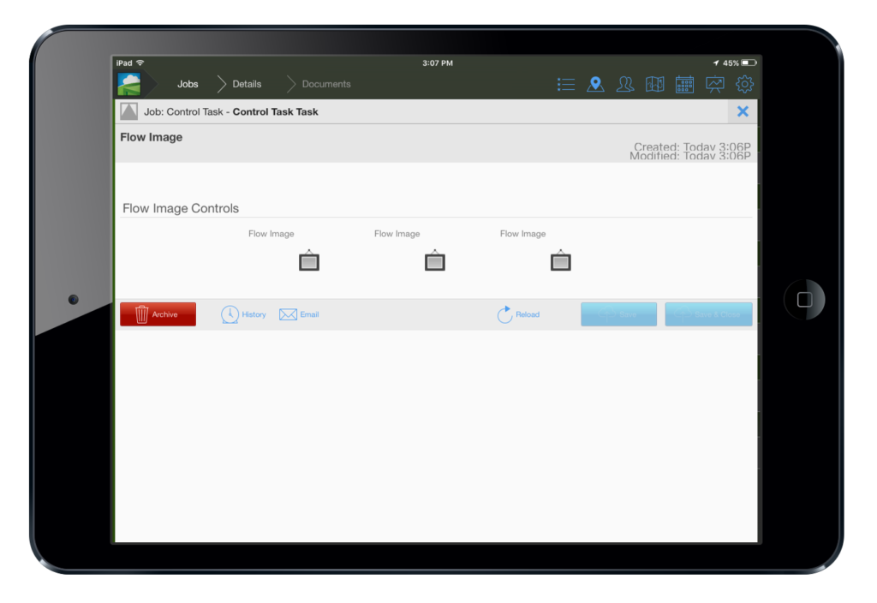The height and width of the screenshot is (603, 877).
Task: Click the Save button
Action: [x=618, y=314]
